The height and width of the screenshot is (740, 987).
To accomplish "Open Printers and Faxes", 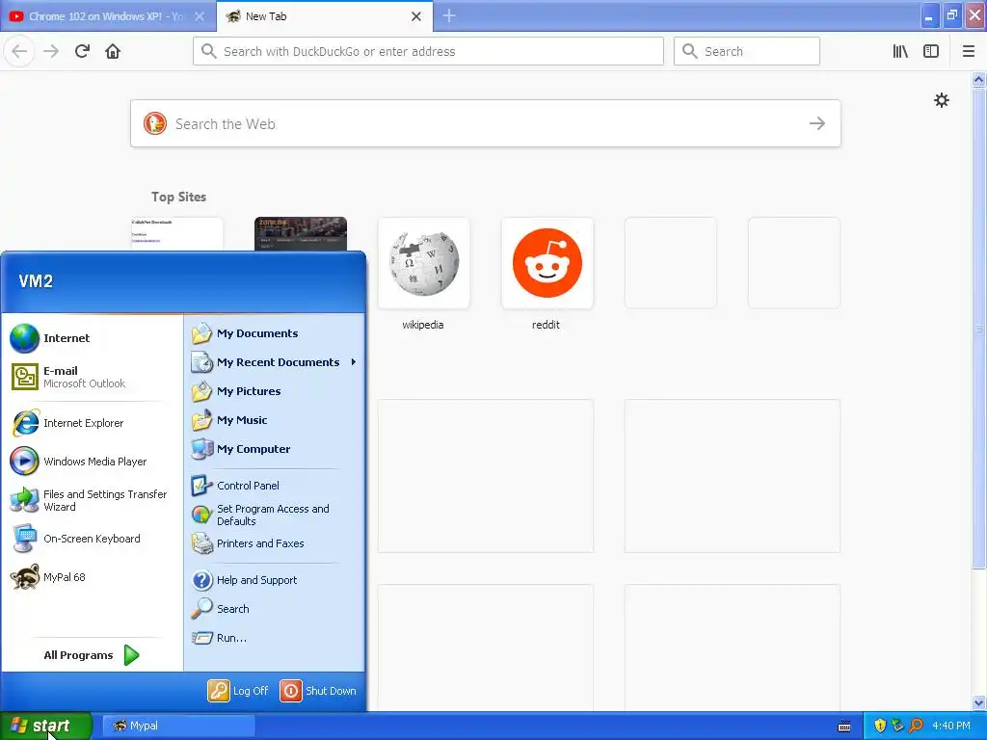I will point(275,543).
